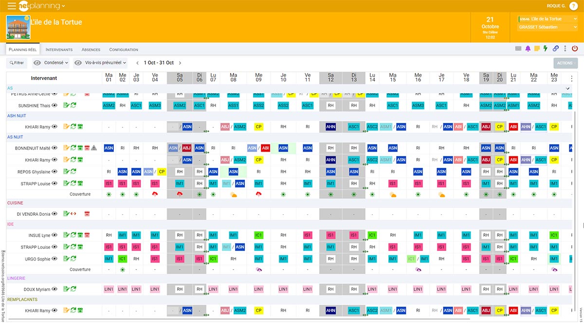584x328 pixels.
Task: Toggle the eye next to Condensé
Action: pyautogui.click(x=37, y=62)
